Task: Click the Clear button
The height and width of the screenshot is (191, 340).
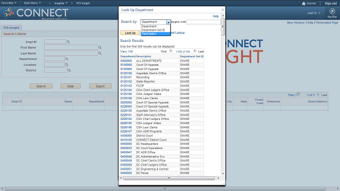Action: click(71, 86)
